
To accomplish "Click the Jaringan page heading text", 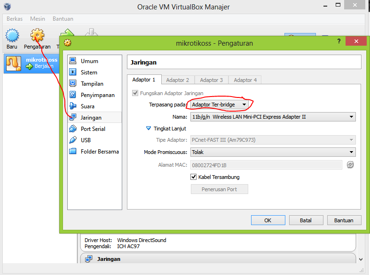I will [x=143, y=62].
